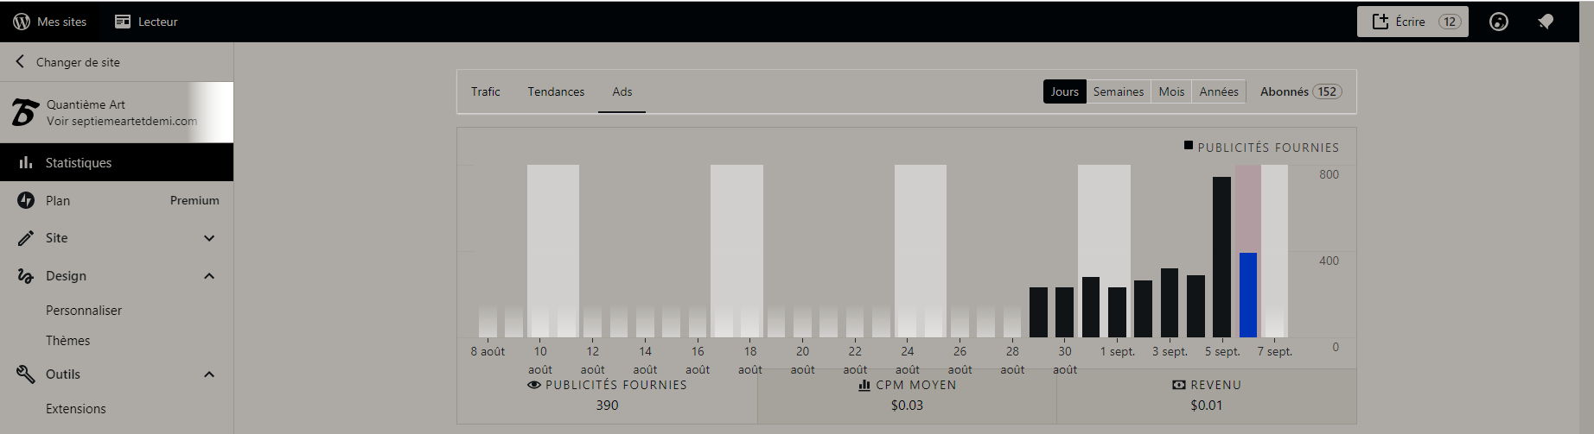Click the Outils wrench icon
1594x434 pixels.
(26, 374)
